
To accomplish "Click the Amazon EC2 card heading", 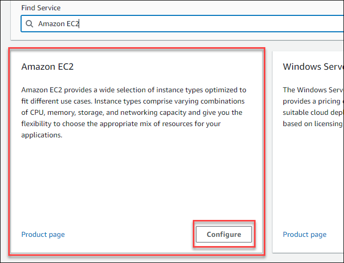I will (x=48, y=67).
